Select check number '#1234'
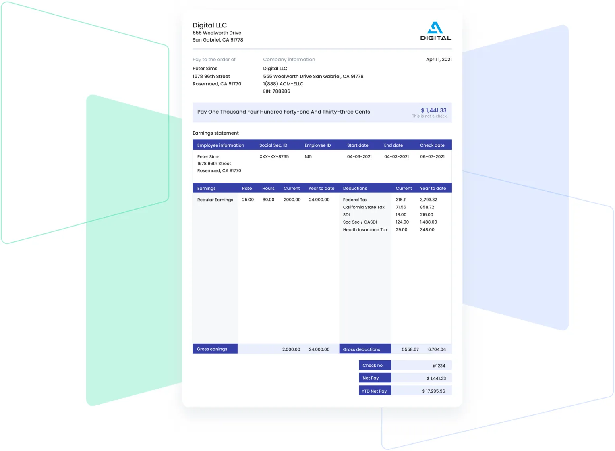Viewport: 615px width, 451px height. pyautogui.click(x=439, y=366)
